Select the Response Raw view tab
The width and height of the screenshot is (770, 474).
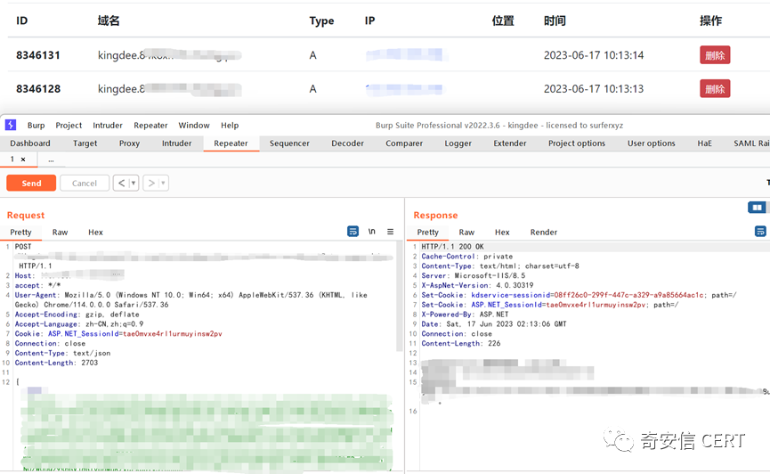click(x=466, y=232)
